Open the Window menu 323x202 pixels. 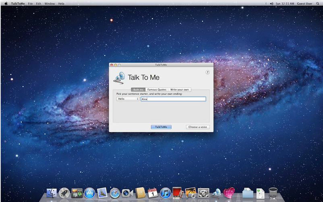(x=50, y=4)
